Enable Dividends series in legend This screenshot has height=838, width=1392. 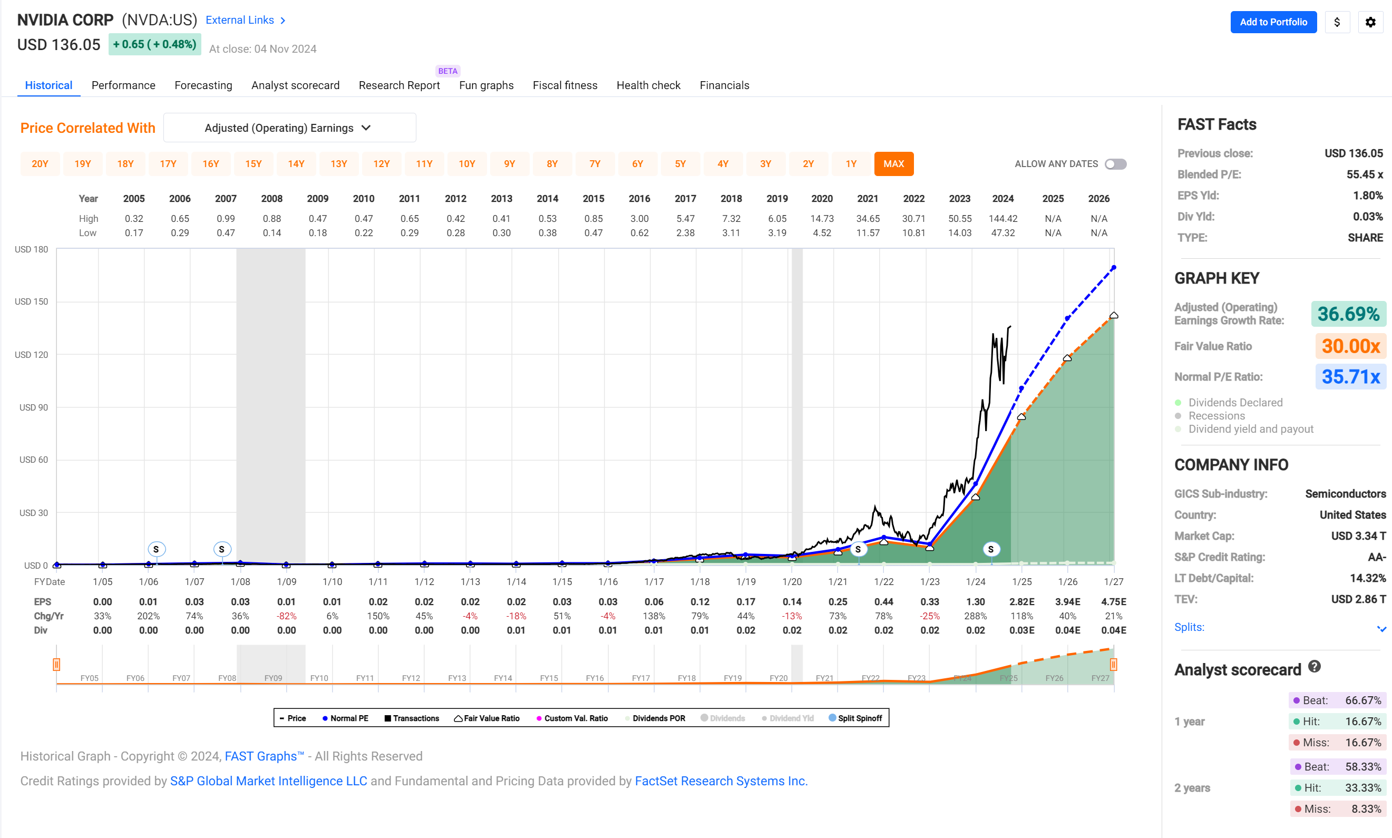[x=722, y=718]
